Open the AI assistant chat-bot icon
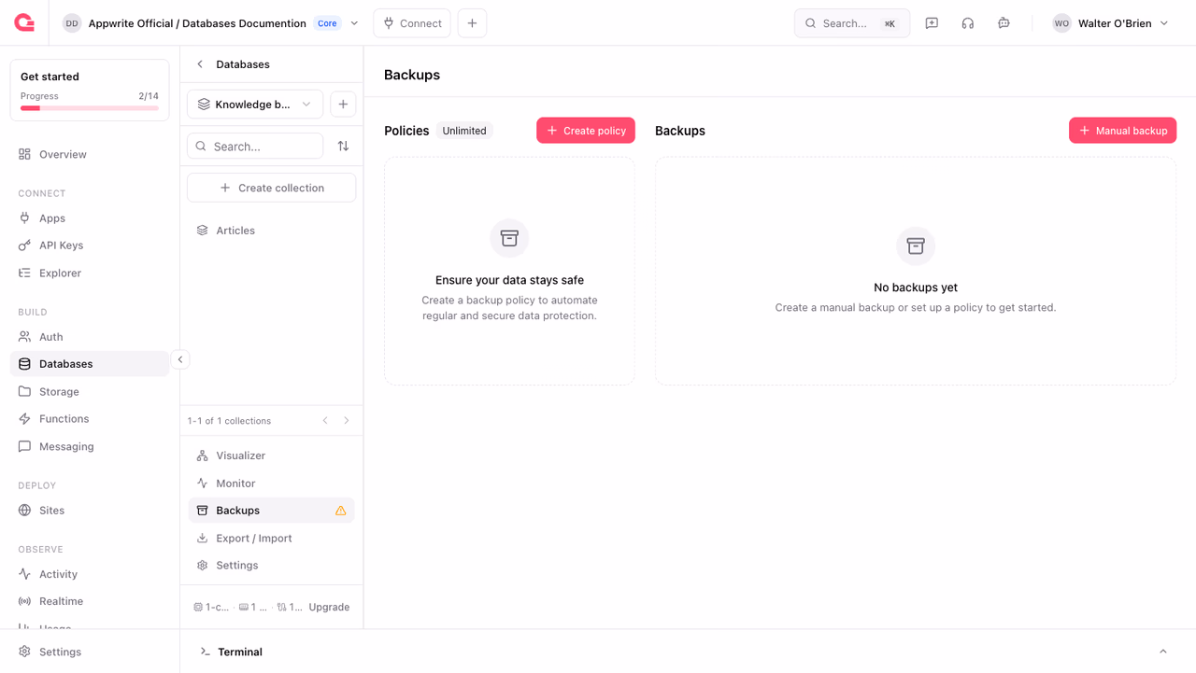 (x=1004, y=23)
